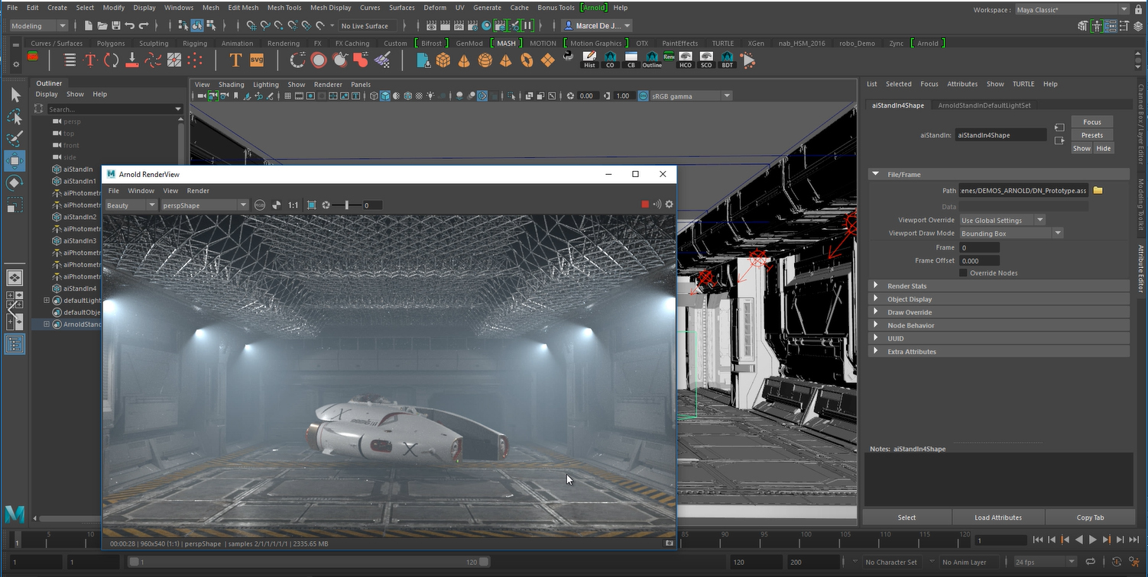
Task: Click the snapshot camera icon below the render
Action: click(x=670, y=543)
